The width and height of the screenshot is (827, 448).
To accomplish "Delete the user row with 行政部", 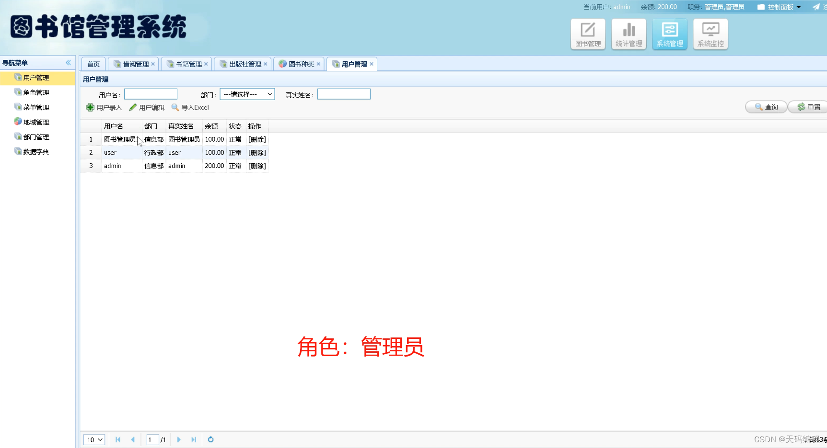I will 257,153.
